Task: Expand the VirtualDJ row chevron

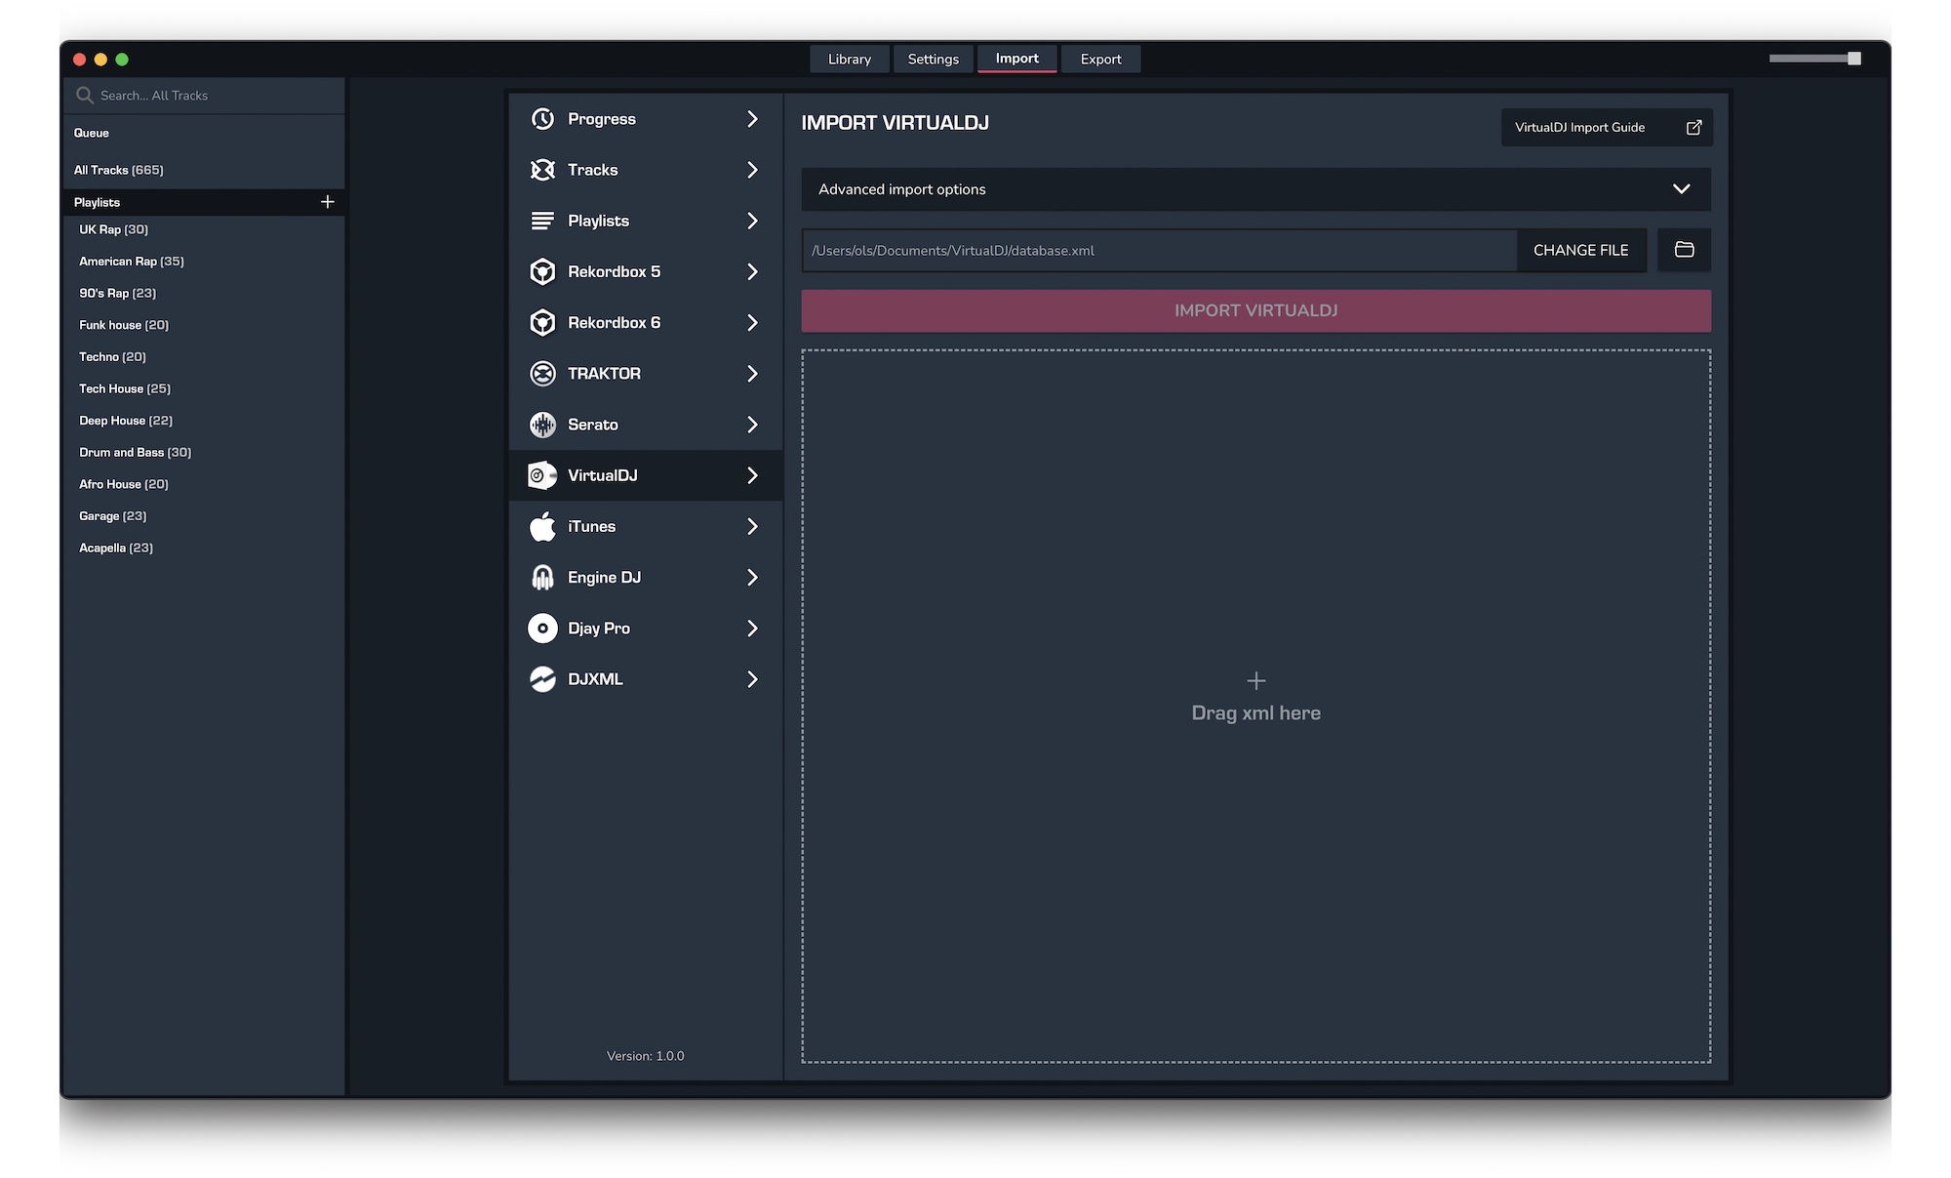Action: [x=752, y=475]
